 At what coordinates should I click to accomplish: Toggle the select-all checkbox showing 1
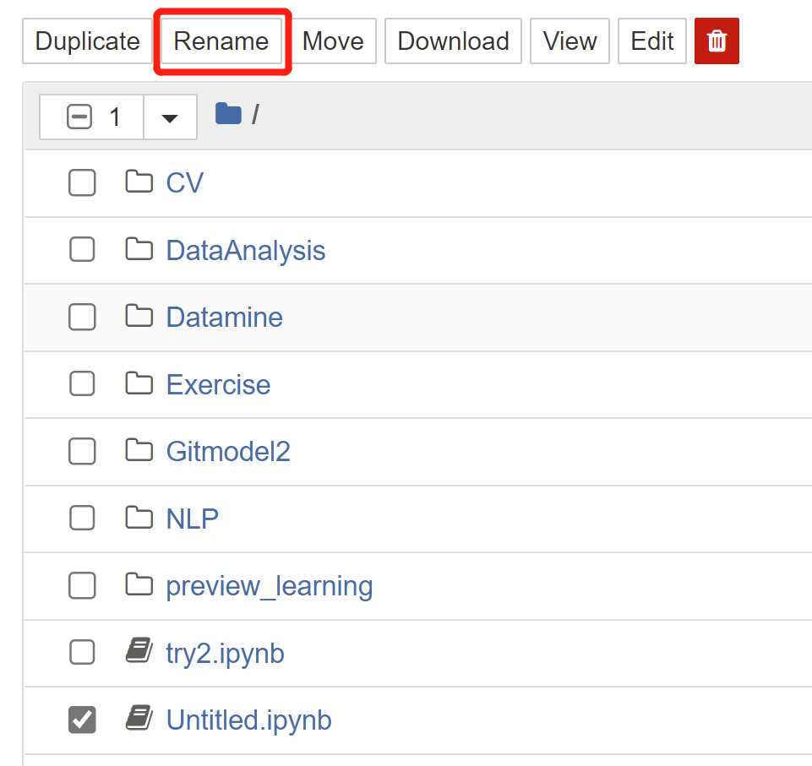(x=79, y=117)
